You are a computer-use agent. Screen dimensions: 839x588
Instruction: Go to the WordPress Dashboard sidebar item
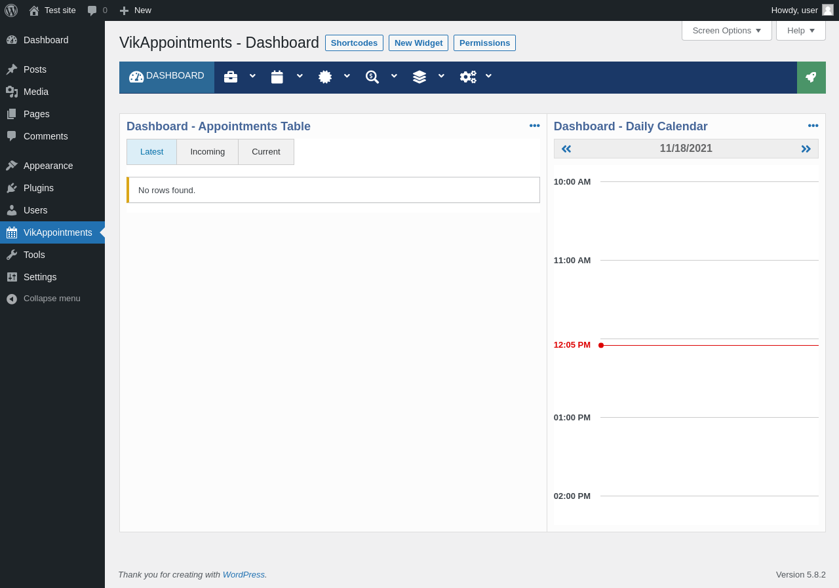click(x=52, y=40)
